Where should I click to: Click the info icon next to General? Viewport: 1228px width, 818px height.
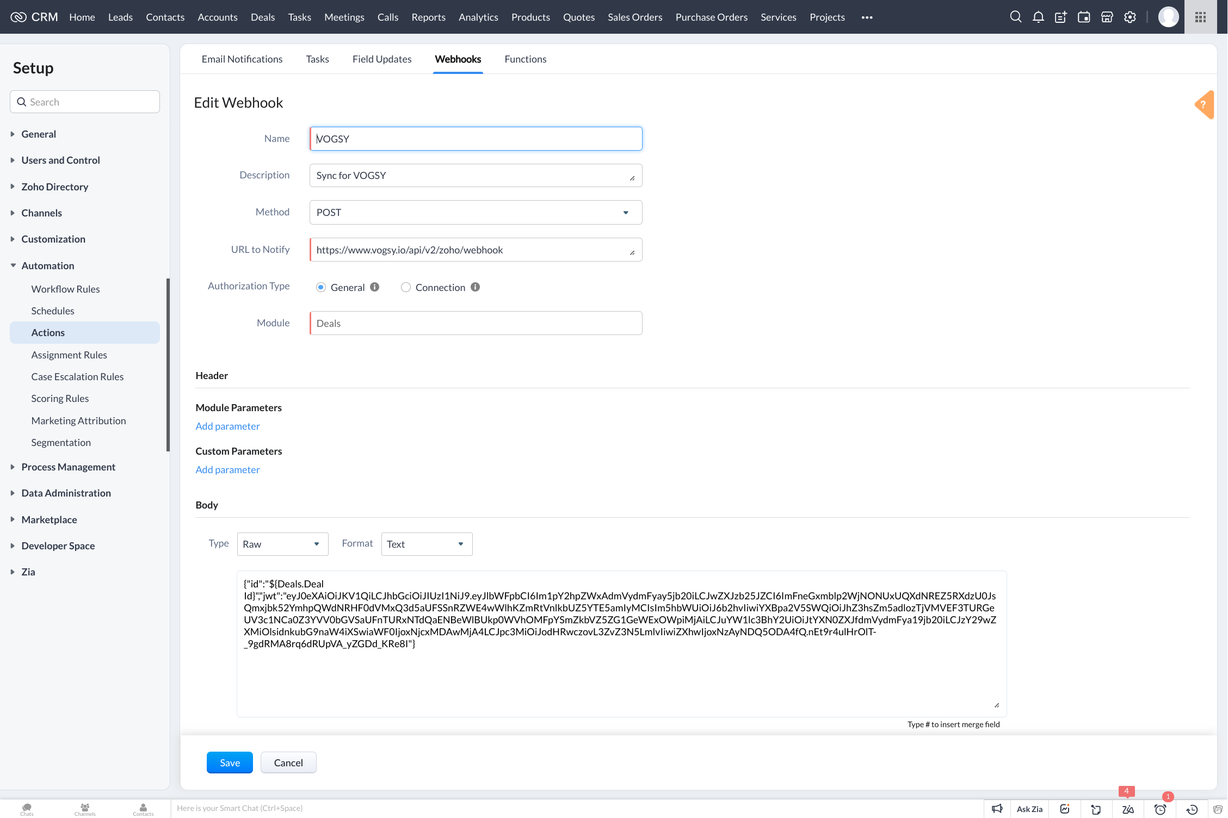[374, 287]
